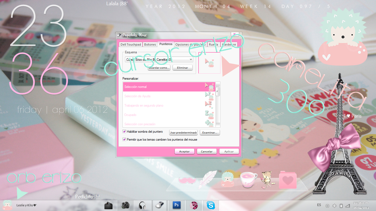Select the Punteros tab

coord(166,44)
